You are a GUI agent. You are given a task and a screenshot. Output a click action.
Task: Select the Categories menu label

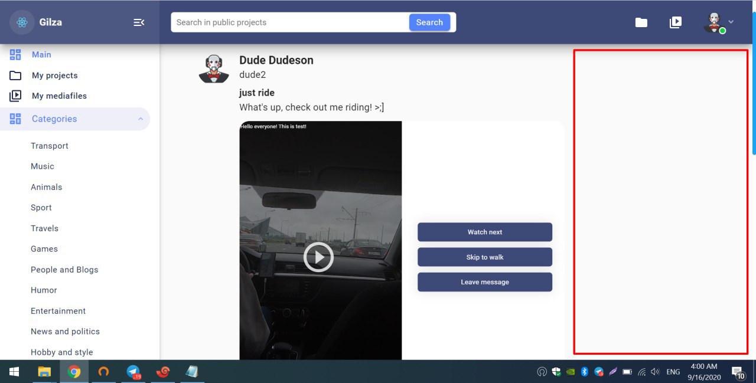click(54, 119)
